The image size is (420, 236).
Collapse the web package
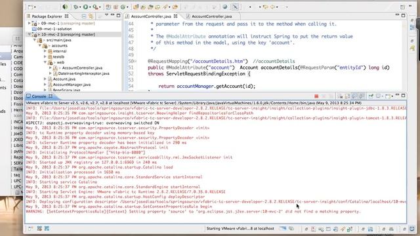(45, 62)
